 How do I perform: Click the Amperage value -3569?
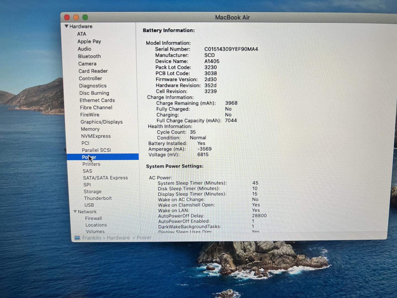click(x=205, y=149)
